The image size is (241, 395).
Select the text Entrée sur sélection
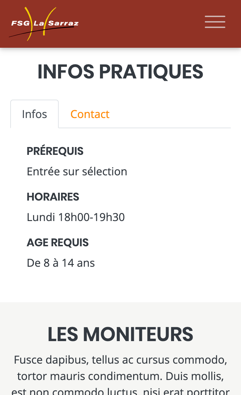(77, 171)
